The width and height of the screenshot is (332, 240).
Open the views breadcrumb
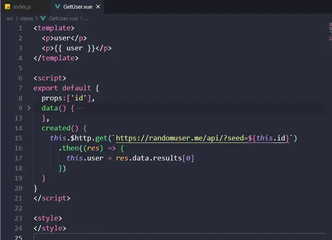click(x=26, y=19)
